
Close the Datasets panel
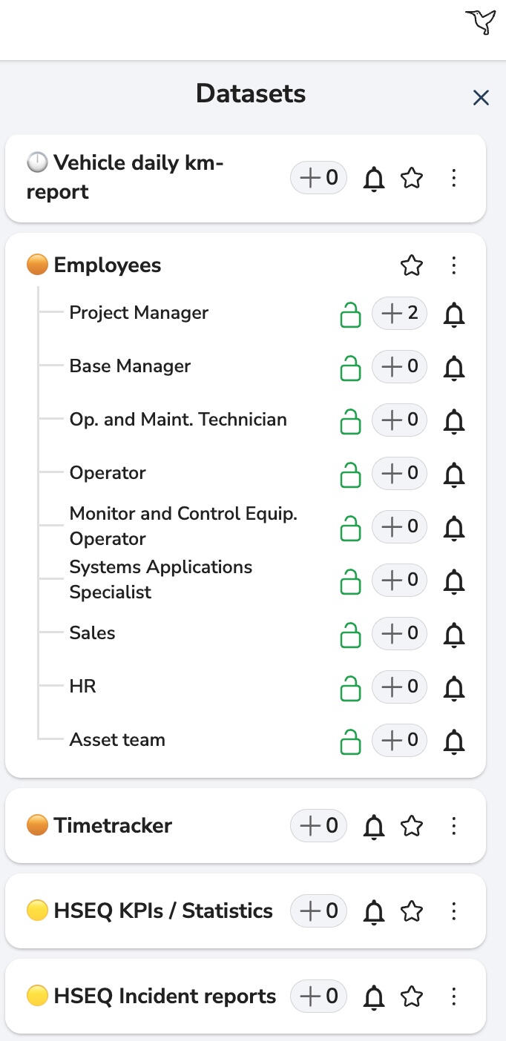coord(481,97)
